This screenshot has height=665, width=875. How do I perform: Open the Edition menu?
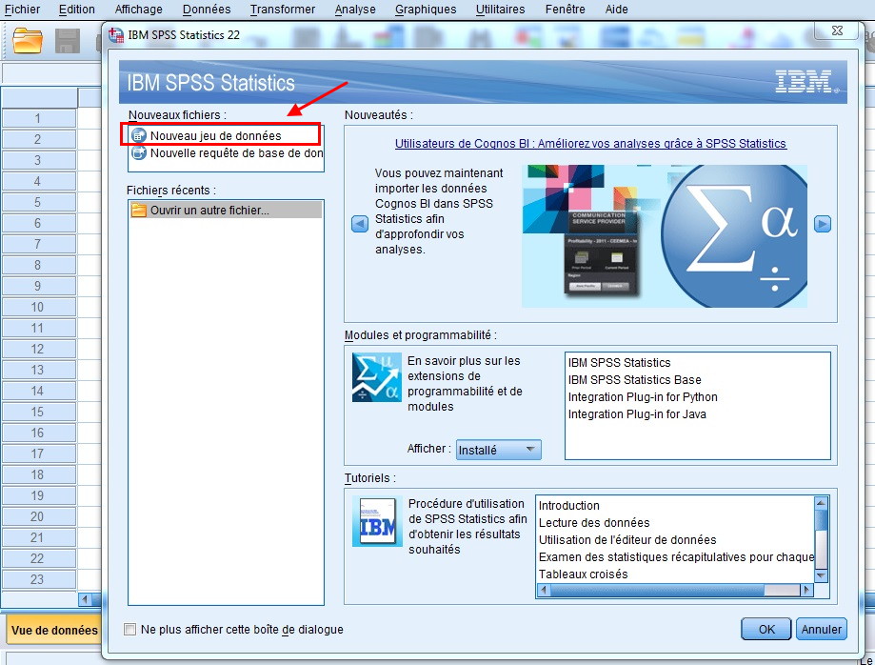(x=77, y=10)
